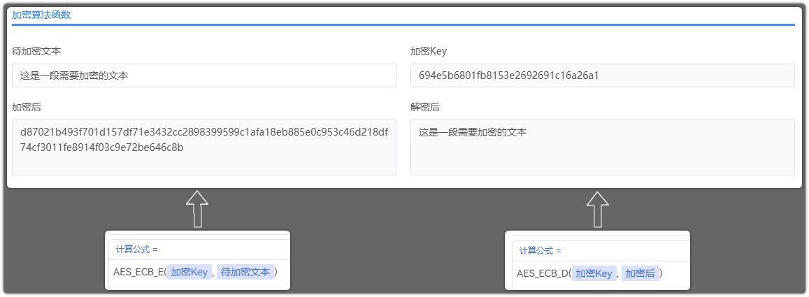Image resolution: width=809 pixels, height=297 pixels.
Task: Focus the 加密Key input with hex value
Action: tap(603, 75)
